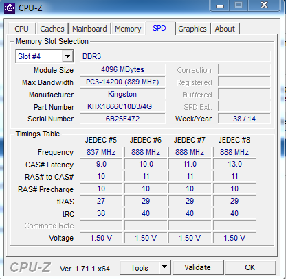This screenshot has width=286, height=279.
Task: Click the Max Bandwidth label
Action: (x=47, y=82)
